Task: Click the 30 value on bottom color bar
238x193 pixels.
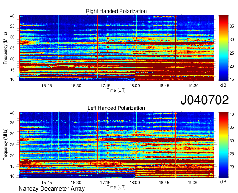Action: tap(232, 141)
